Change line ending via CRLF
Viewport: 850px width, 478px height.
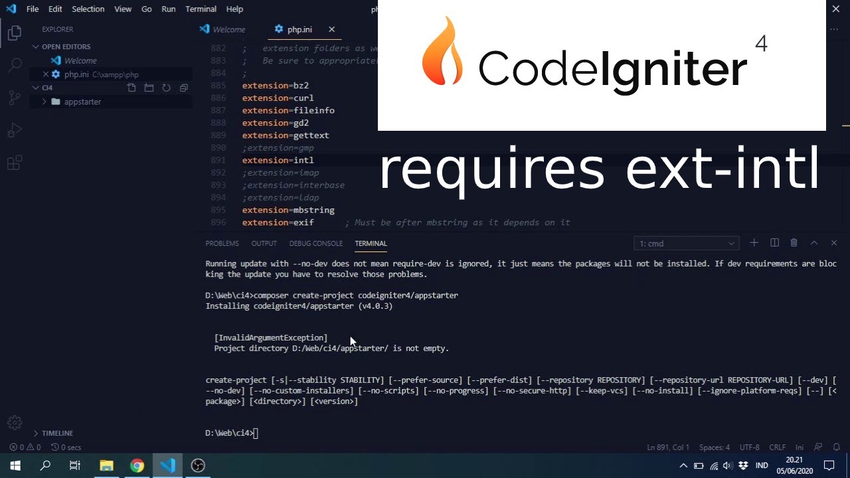(x=777, y=447)
